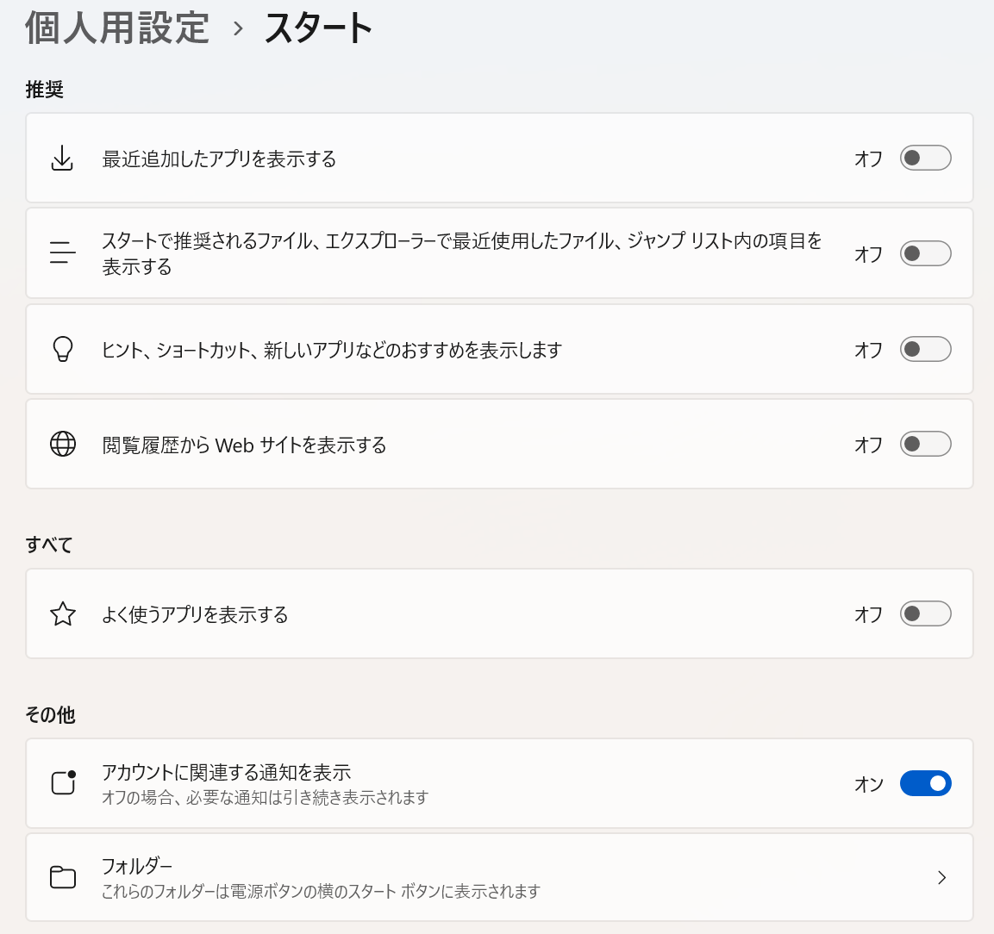Click the breadcrumb chevron separator
Viewport: 994px width, 934px height.
click(x=238, y=28)
